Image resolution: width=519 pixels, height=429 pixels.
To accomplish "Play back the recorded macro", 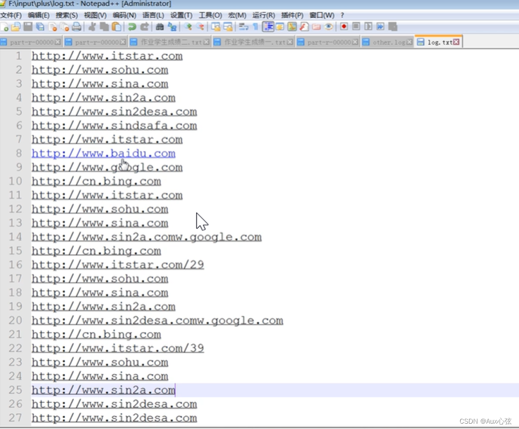I will tap(369, 27).
